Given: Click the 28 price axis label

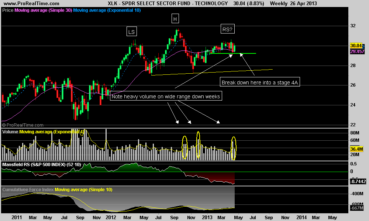Looking at the screenshot, I should tap(353, 66).
